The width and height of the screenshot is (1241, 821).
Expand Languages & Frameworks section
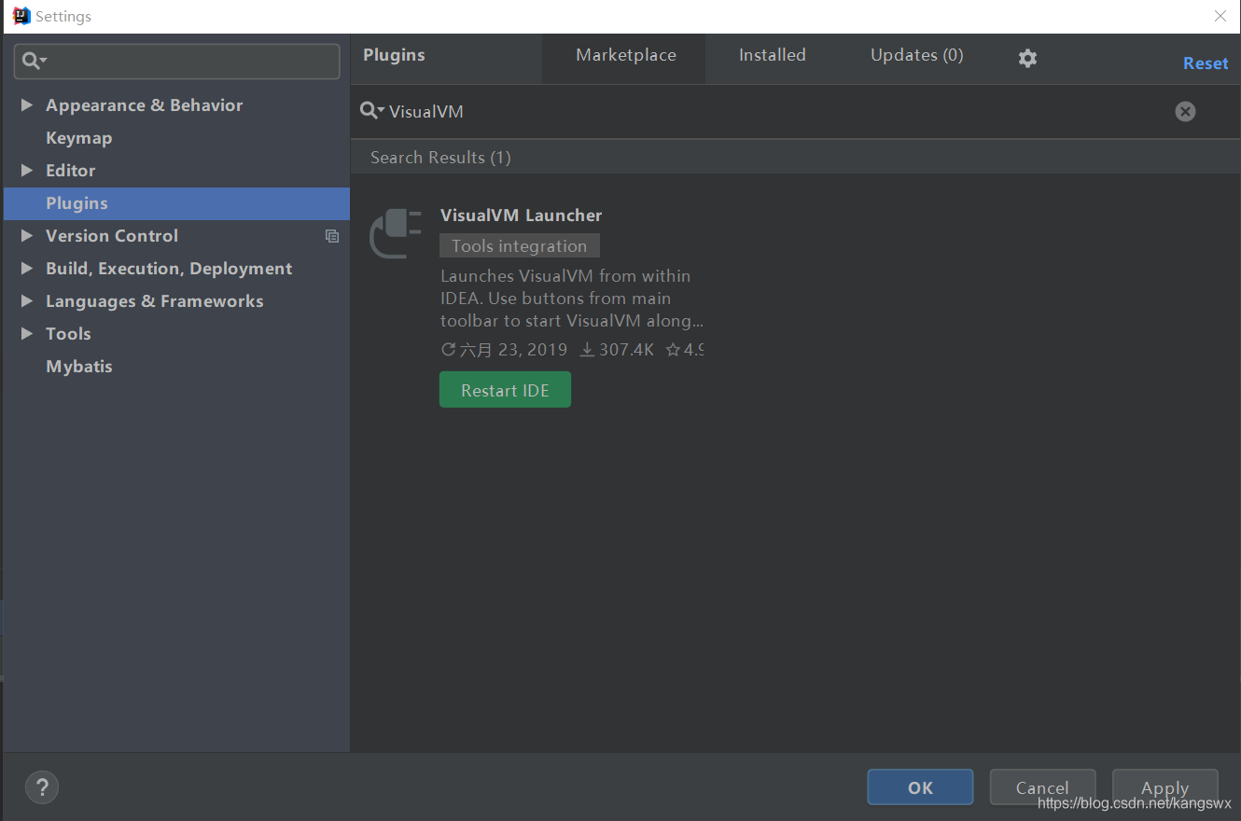tap(27, 301)
